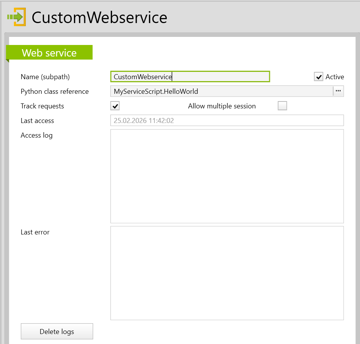This screenshot has height=344, width=360.
Task: Uncheck the Track requests checkbox
Action: point(115,106)
